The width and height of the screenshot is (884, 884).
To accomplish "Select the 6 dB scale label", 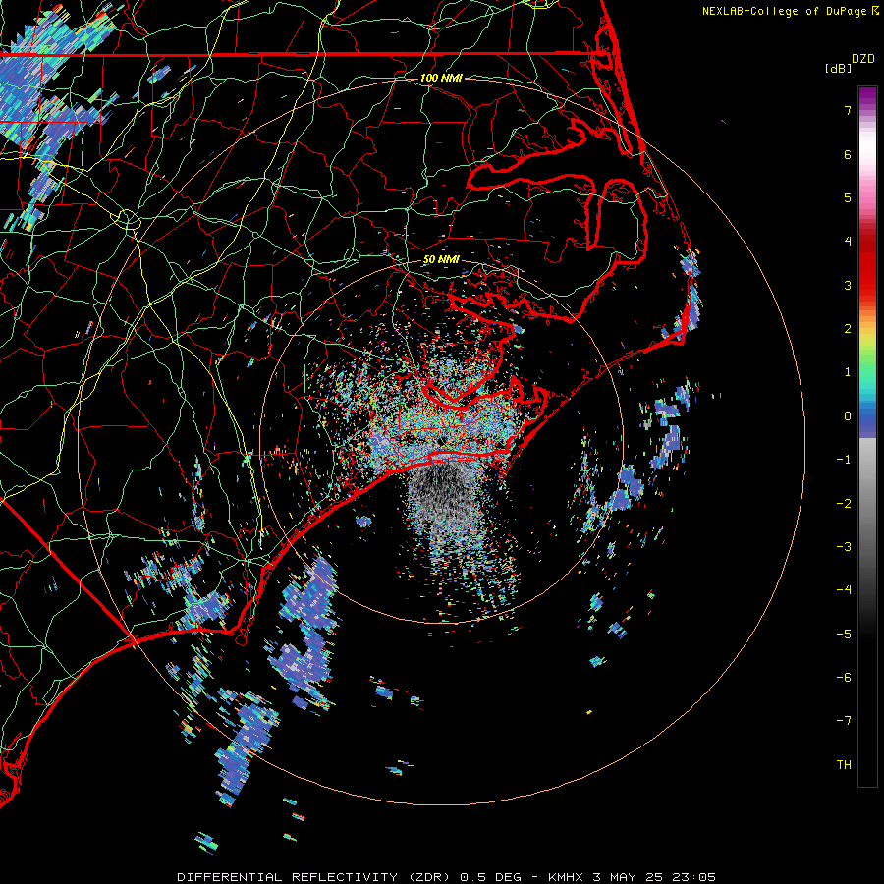I will pos(848,154).
